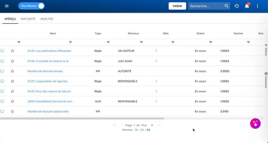Click the horizontal table scrollbar

pyautogui.click(x=82, y=118)
